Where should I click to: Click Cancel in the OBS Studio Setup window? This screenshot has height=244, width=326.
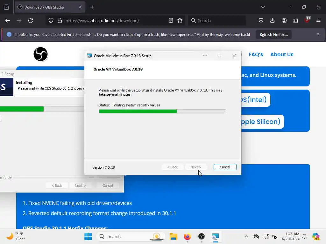[x=108, y=186]
